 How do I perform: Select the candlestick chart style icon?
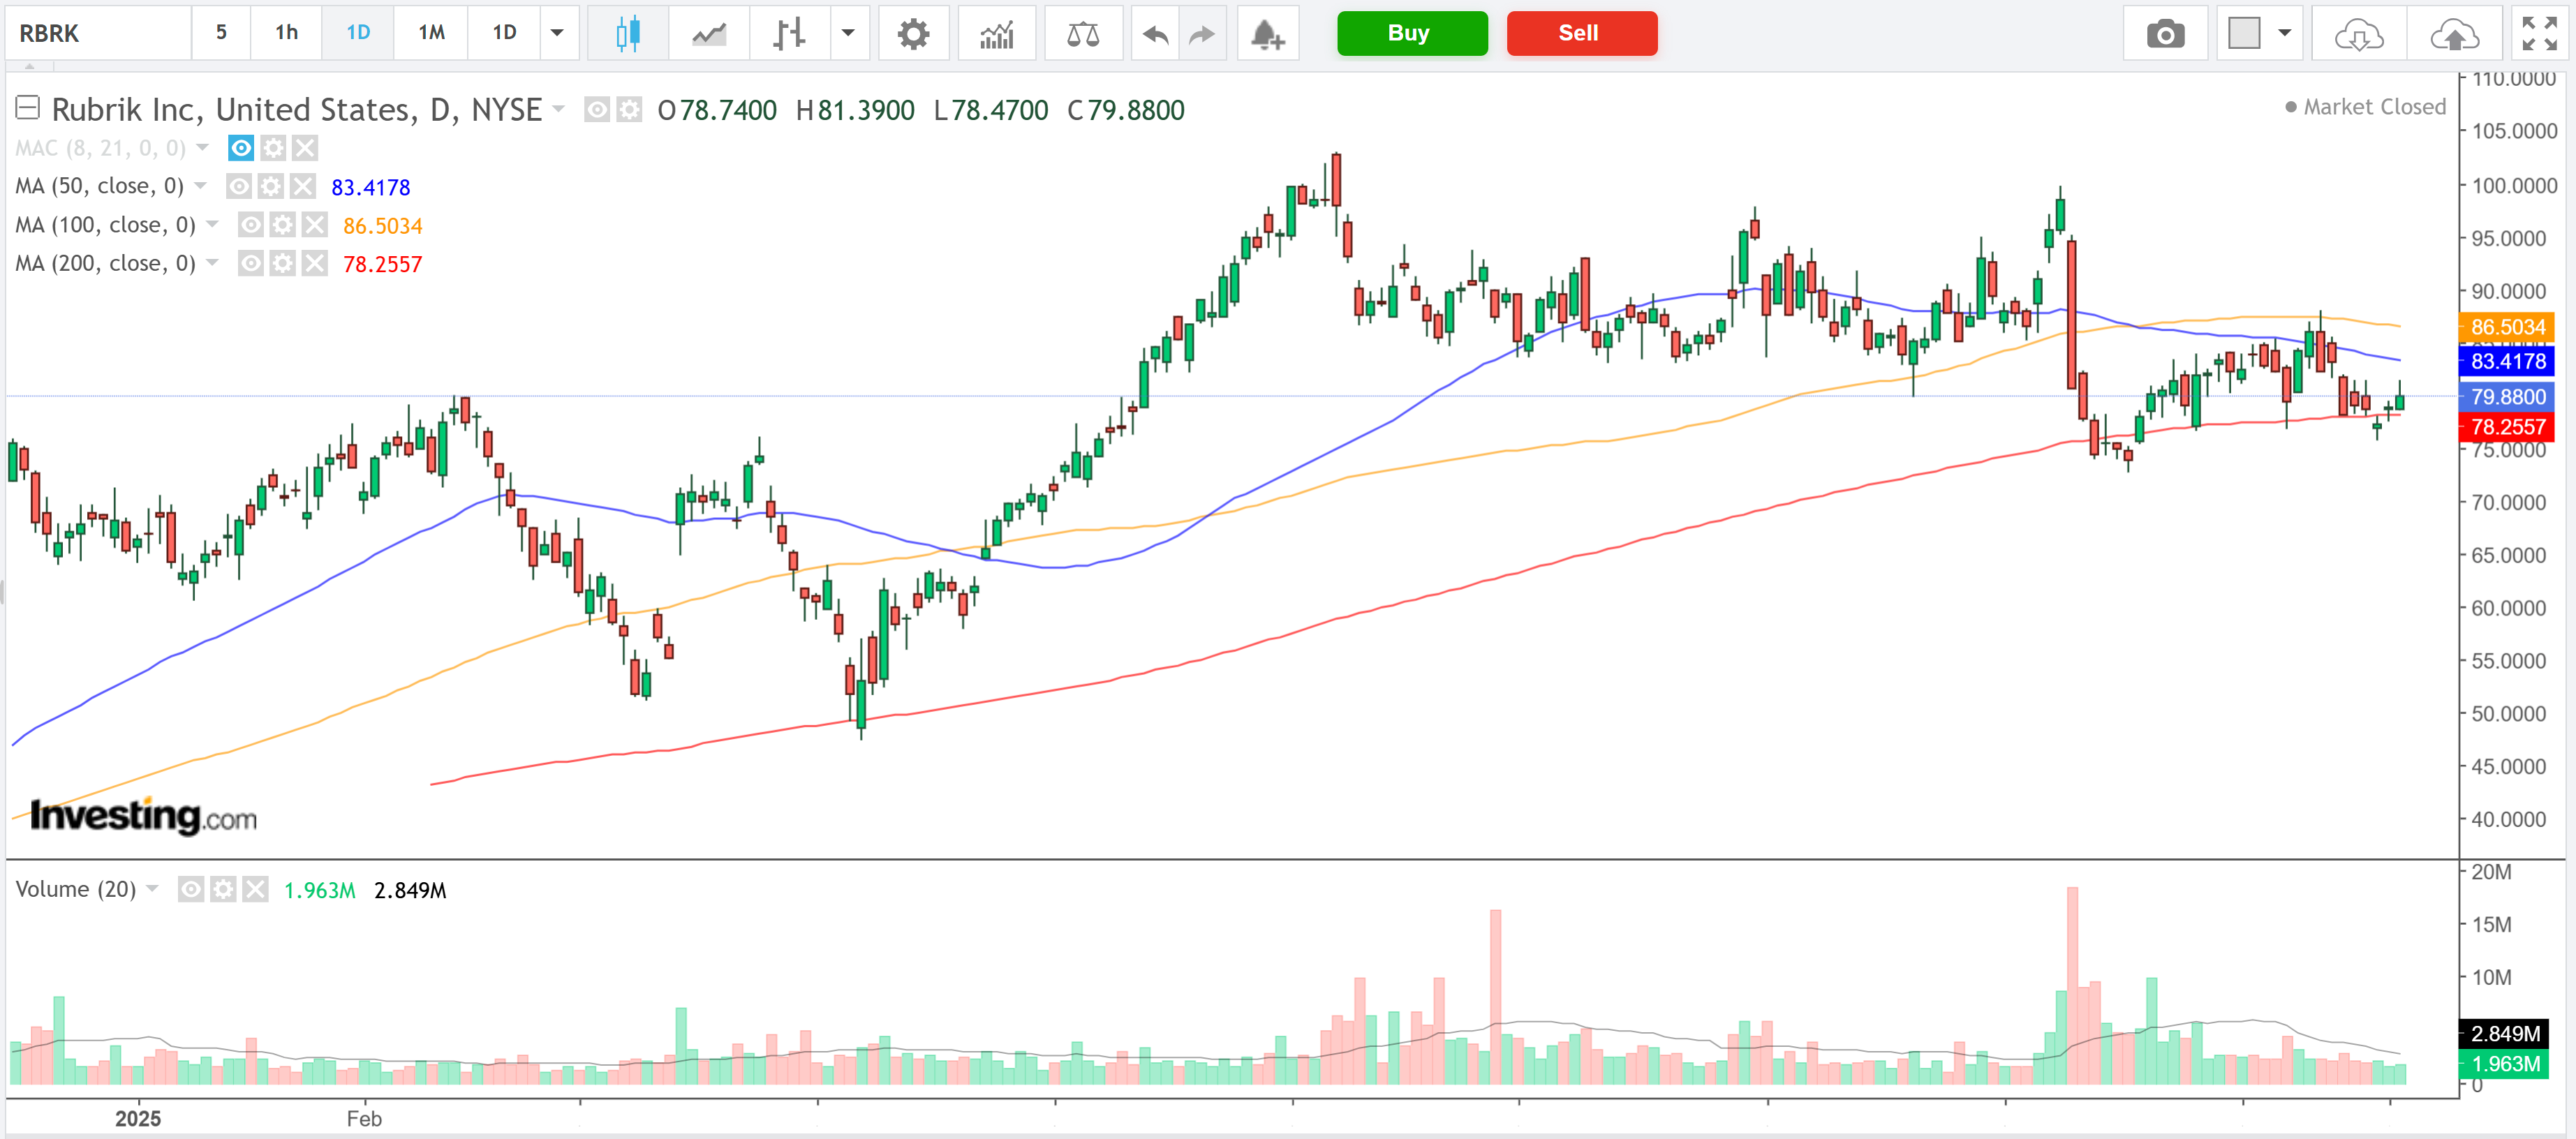point(627,33)
